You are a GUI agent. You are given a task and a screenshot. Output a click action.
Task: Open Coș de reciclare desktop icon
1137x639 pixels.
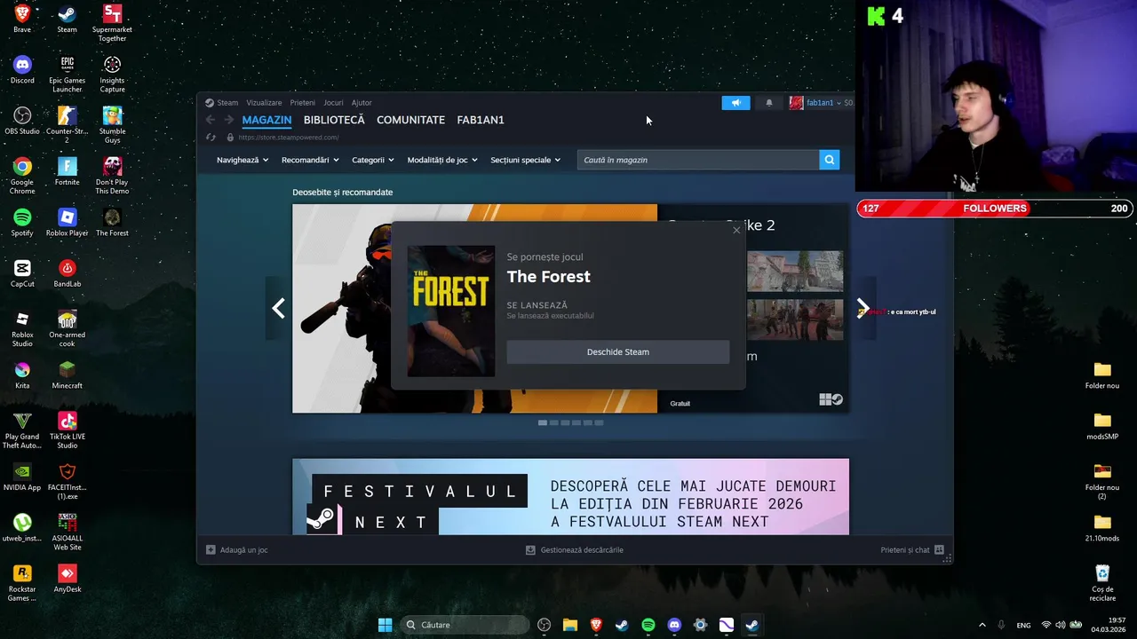coord(1102,583)
